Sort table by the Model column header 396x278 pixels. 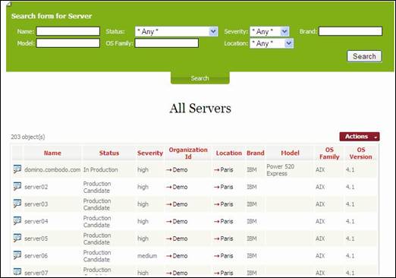[x=290, y=153]
